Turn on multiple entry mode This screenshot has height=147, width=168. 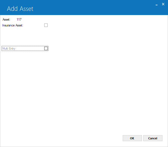click(46, 48)
